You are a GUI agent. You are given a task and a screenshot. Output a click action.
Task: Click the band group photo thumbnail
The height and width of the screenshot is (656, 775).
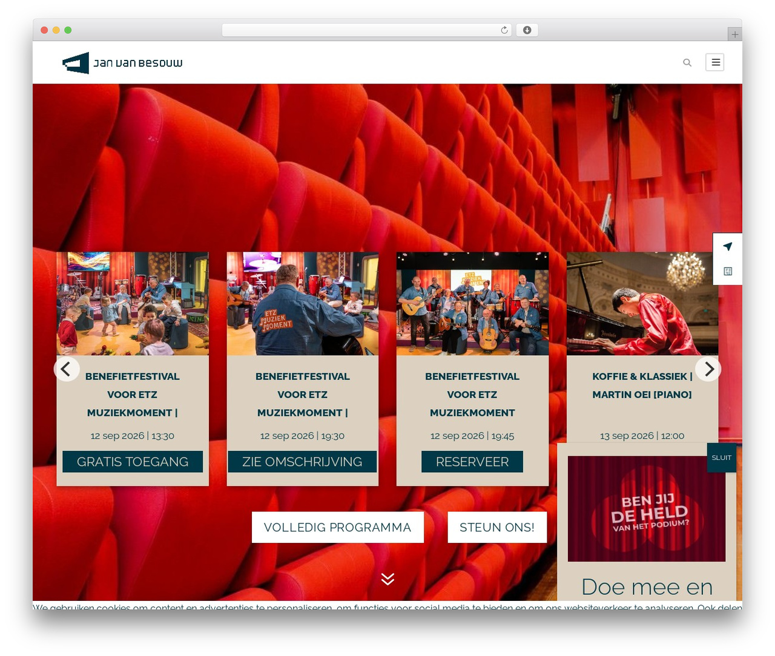pyautogui.click(x=472, y=304)
